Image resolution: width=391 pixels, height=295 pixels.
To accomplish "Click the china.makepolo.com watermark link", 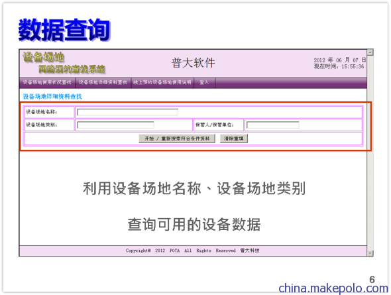I will coord(333,288).
